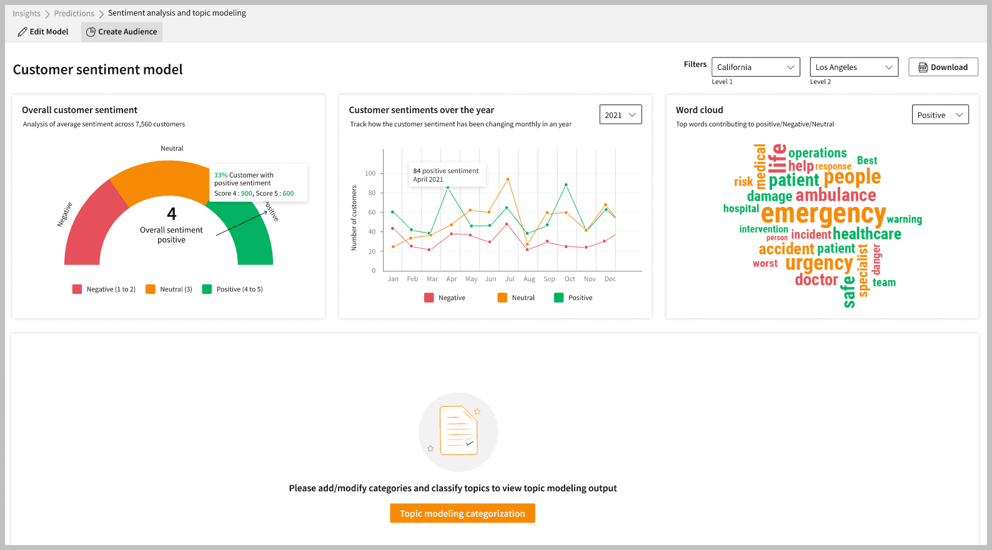992x550 pixels.
Task: Click the word 'emergency' in word cloud
Action: click(x=823, y=214)
